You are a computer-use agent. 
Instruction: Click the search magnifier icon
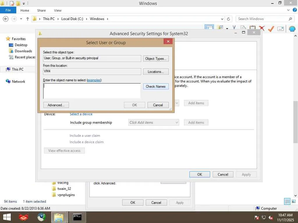coord(290,19)
